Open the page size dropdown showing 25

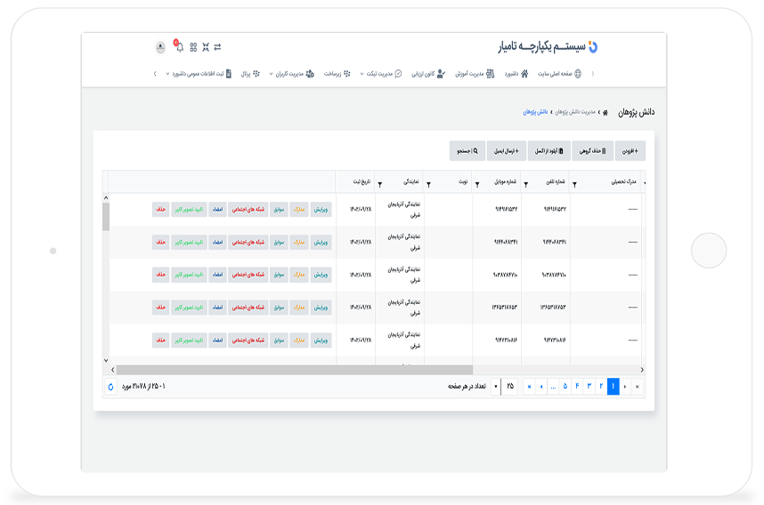pos(496,387)
